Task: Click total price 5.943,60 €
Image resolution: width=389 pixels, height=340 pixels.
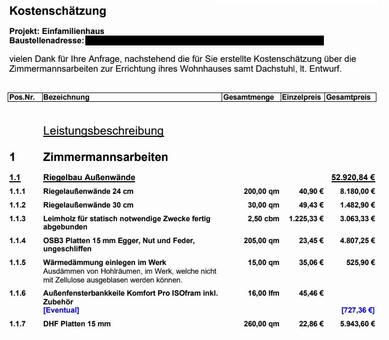Action: click(x=357, y=324)
